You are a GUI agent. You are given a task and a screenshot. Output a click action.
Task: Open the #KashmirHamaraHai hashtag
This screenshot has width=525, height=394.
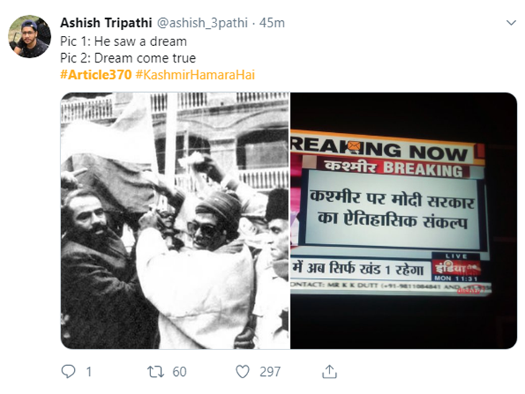tap(195, 74)
